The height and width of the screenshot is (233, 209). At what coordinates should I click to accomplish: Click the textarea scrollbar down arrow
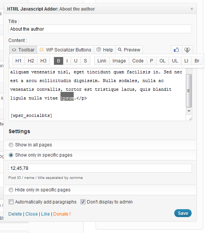tap(189, 111)
